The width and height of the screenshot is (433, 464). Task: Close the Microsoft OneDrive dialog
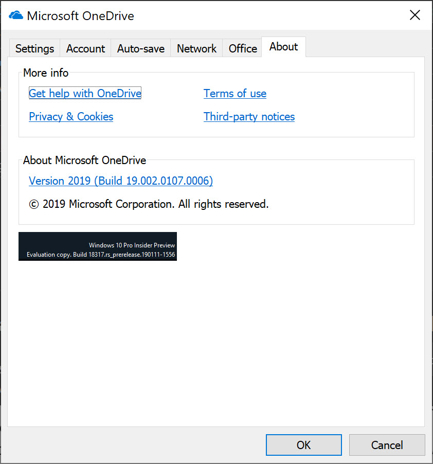coord(414,15)
